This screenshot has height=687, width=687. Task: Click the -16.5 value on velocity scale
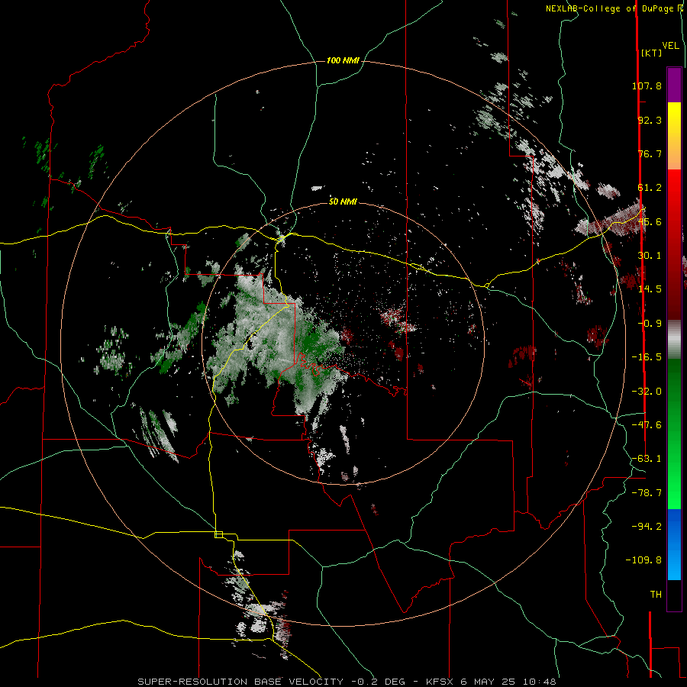(647, 357)
